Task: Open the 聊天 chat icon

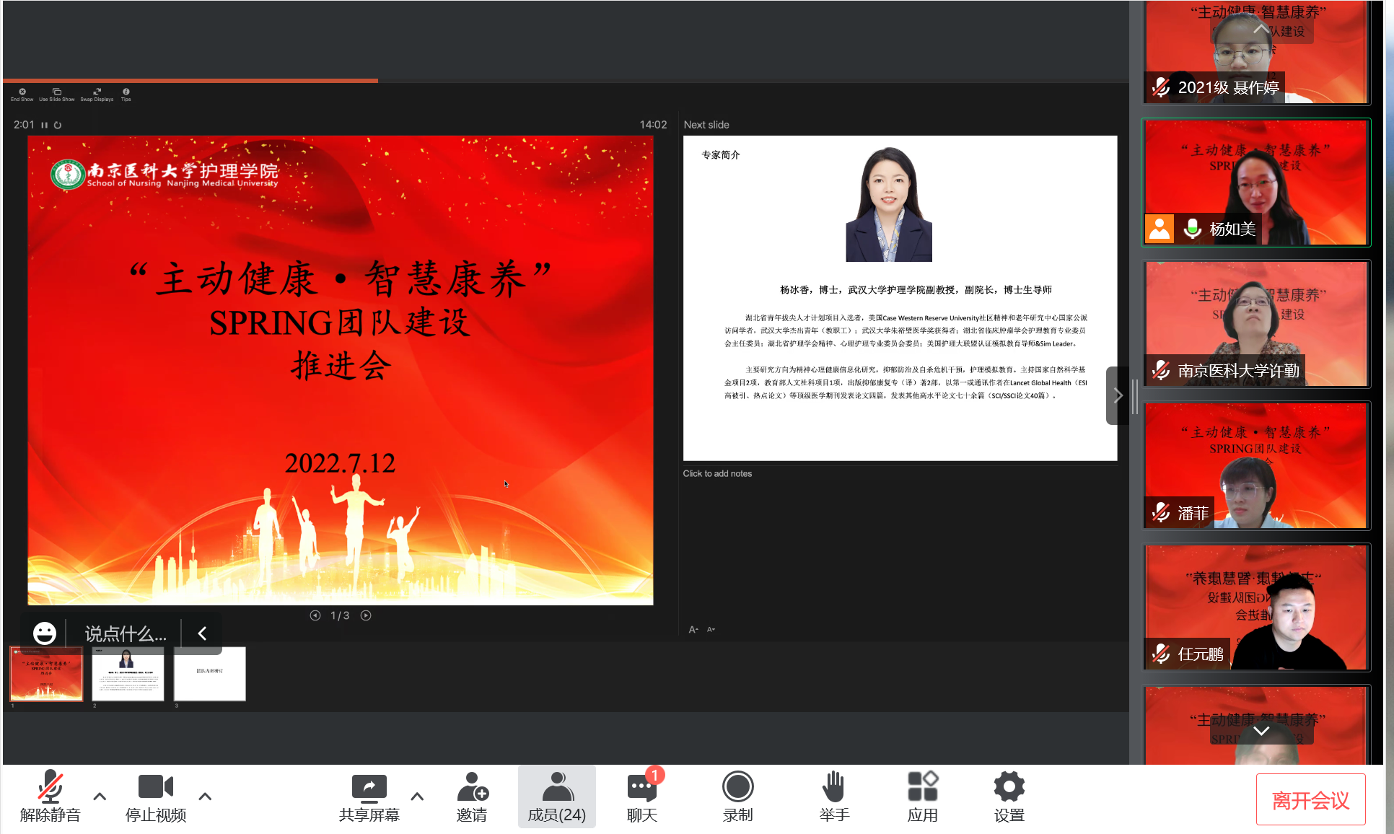Action: [641, 788]
